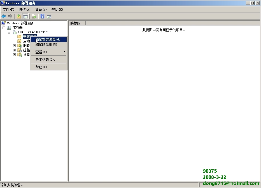This screenshot has width=261, height=188.
Task: Select the 启动 tree item label
Action: (26, 41)
